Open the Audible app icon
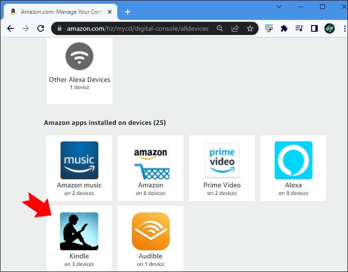 (151, 231)
